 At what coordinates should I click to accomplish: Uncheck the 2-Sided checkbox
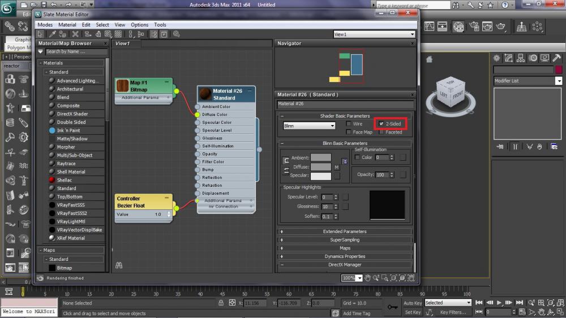[381, 124]
